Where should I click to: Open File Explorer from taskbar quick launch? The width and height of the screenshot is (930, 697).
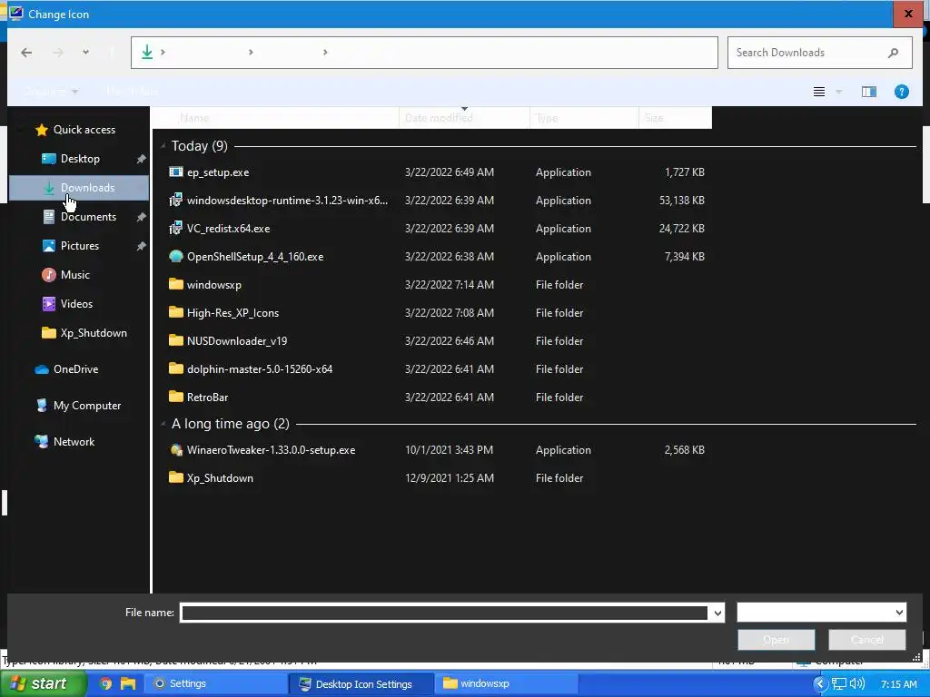(128, 683)
